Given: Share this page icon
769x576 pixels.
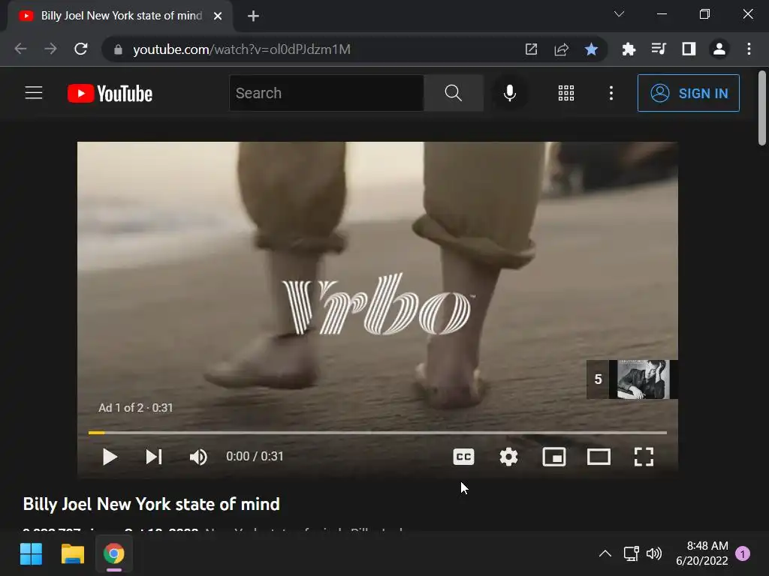Looking at the screenshot, I should [562, 49].
